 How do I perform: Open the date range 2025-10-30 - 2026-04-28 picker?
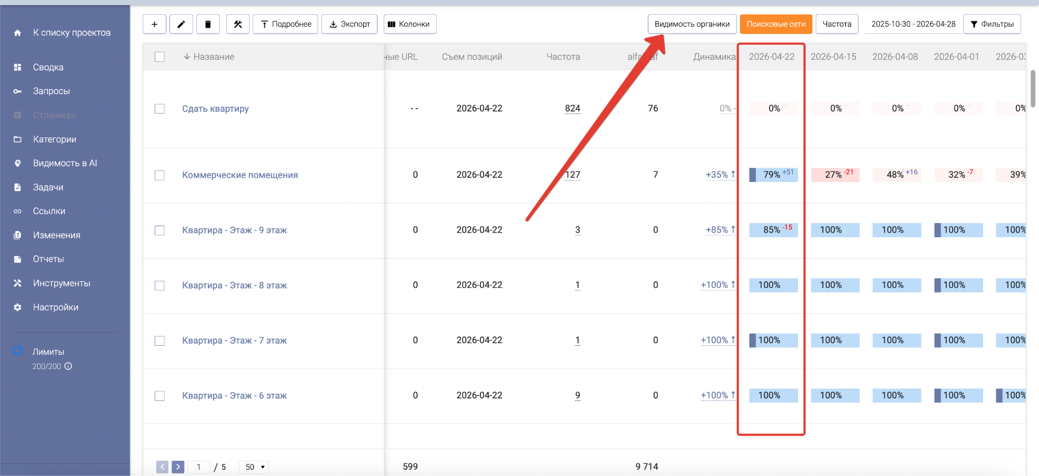913,24
